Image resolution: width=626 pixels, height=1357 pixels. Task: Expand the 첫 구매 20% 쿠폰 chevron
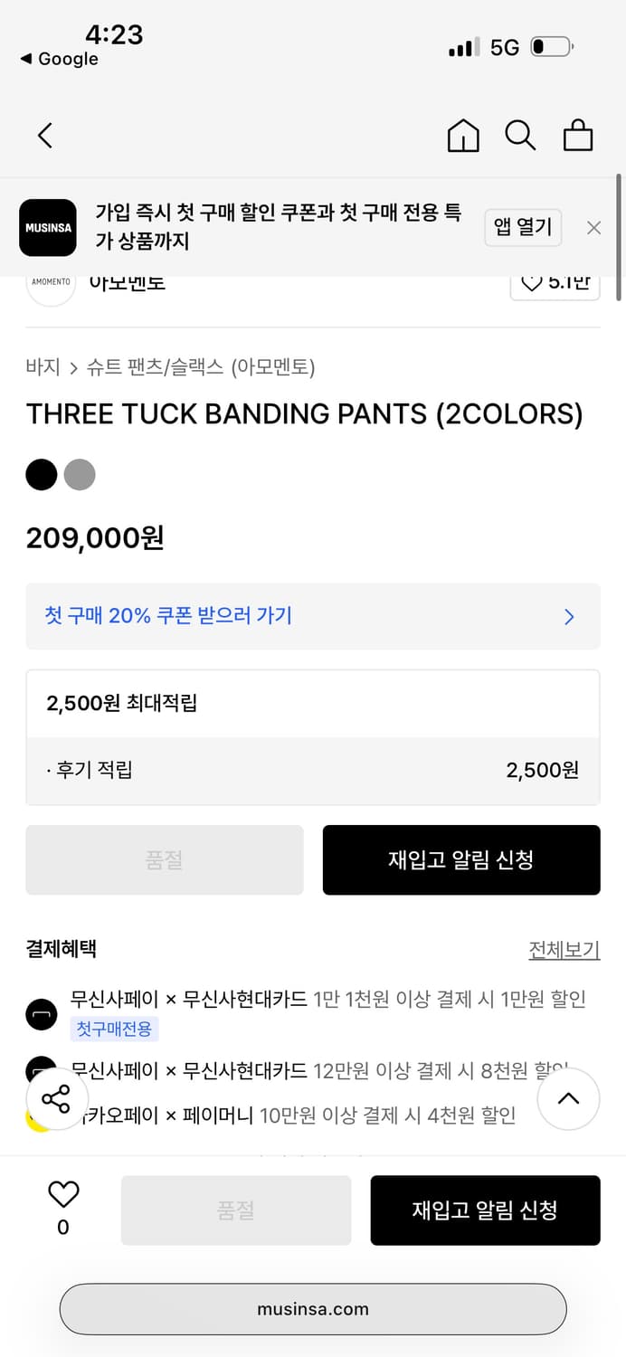tap(569, 617)
